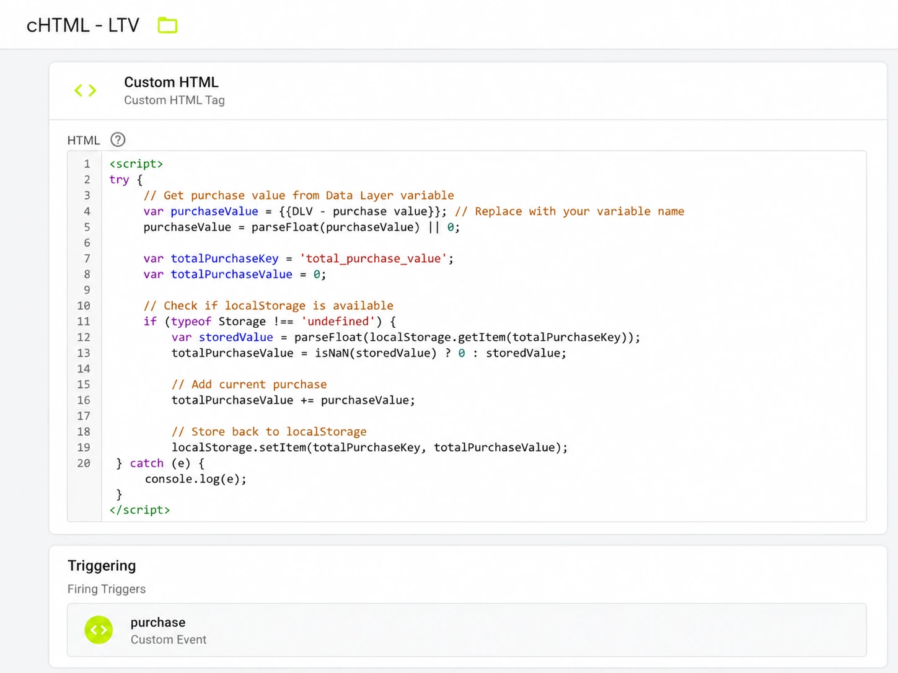Screen dimensions: 898x673
Task: Click line number 17 in the gutter
Action: (84, 416)
